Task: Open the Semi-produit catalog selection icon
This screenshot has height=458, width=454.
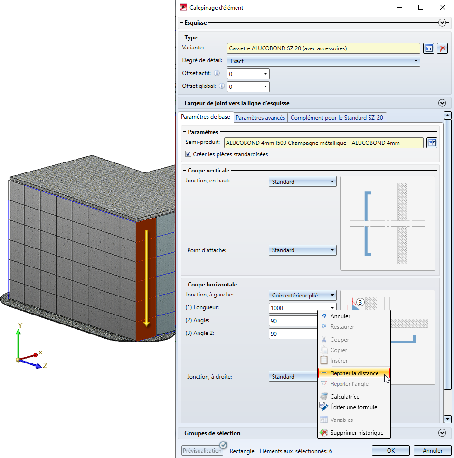Action: click(x=431, y=143)
